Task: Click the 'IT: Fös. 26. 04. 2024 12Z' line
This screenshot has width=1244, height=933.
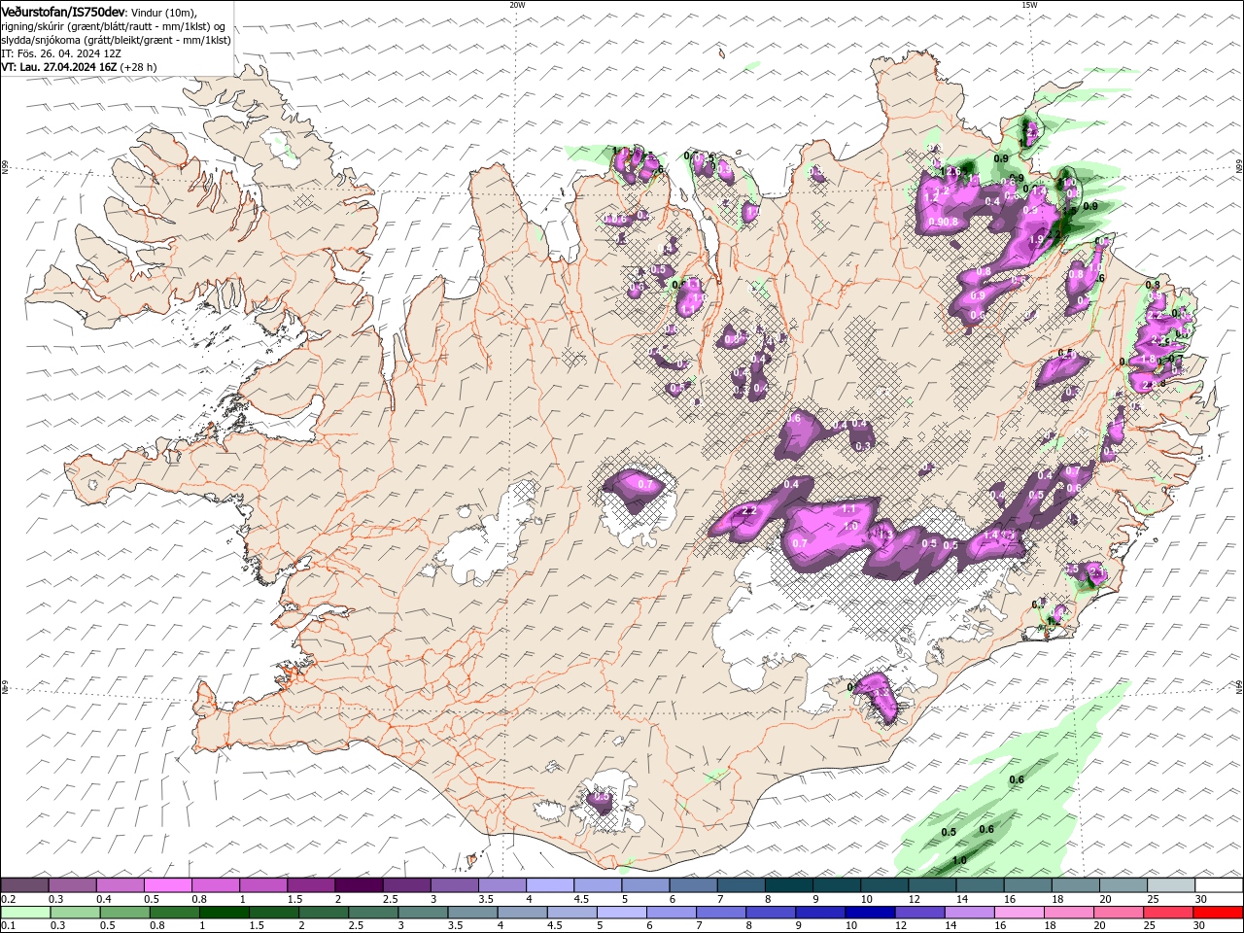Action: pyautogui.click(x=61, y=53)
